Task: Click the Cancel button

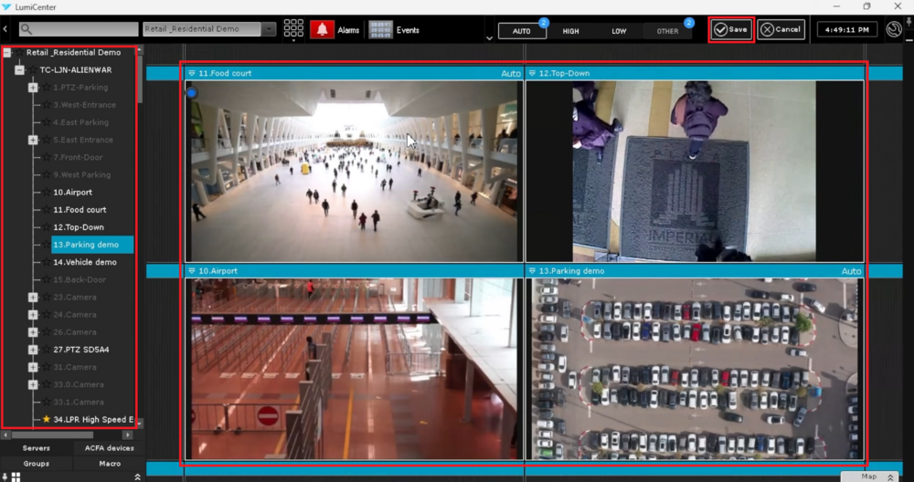Action: point(781,29)
